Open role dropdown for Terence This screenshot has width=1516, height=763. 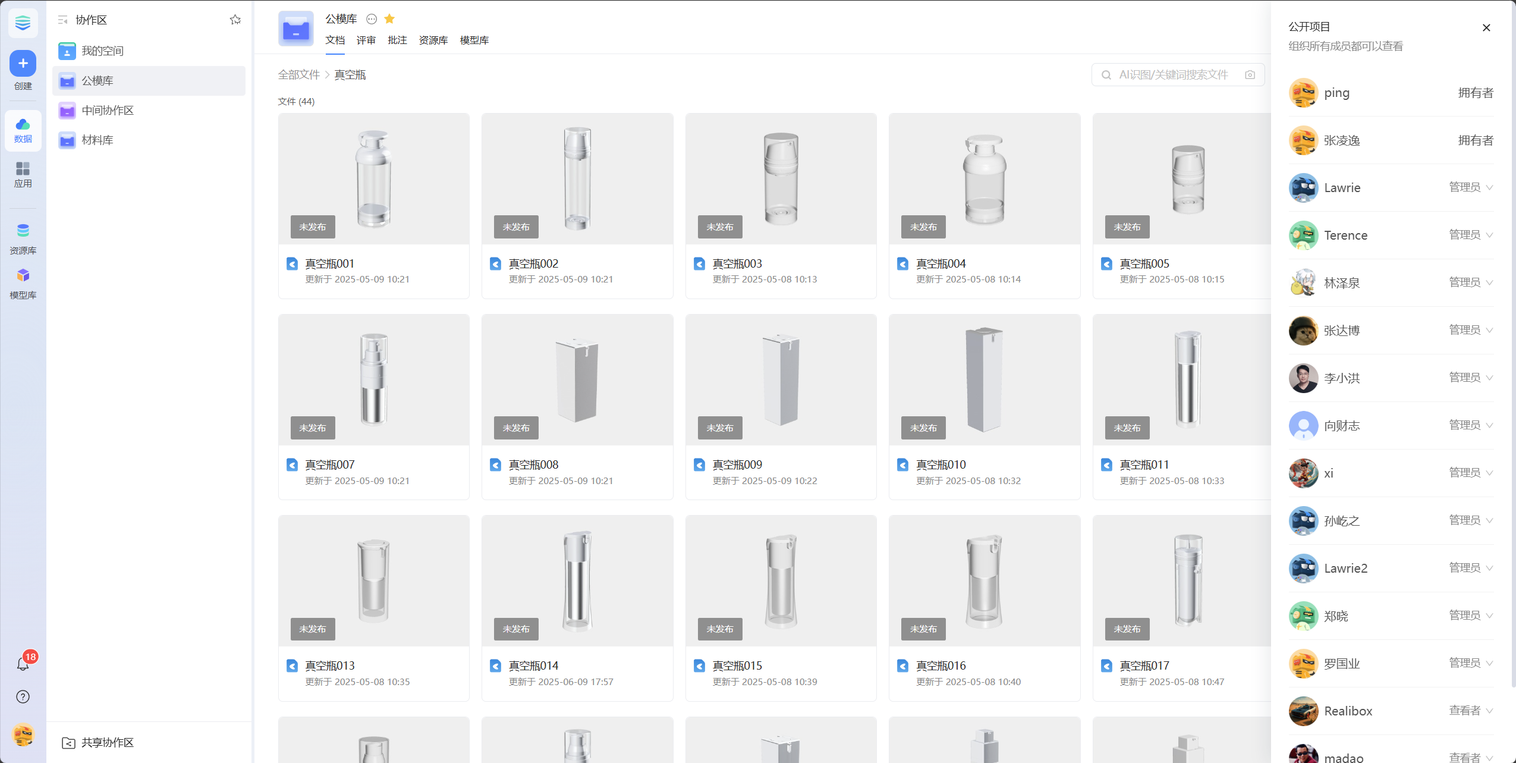[x=1471, y=235]
